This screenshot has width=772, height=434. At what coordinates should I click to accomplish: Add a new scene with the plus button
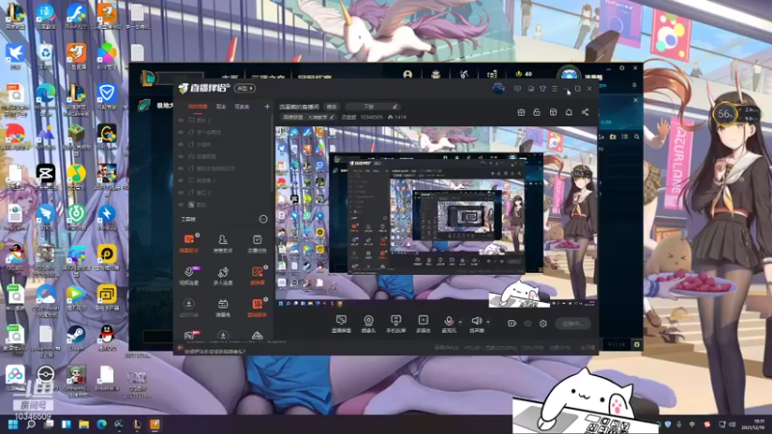(x=267, y=106)
